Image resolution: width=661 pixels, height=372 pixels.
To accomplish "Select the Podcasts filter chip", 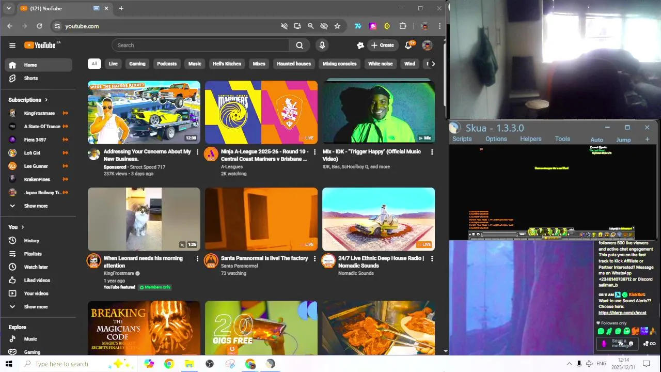I will tap(167, 64).
